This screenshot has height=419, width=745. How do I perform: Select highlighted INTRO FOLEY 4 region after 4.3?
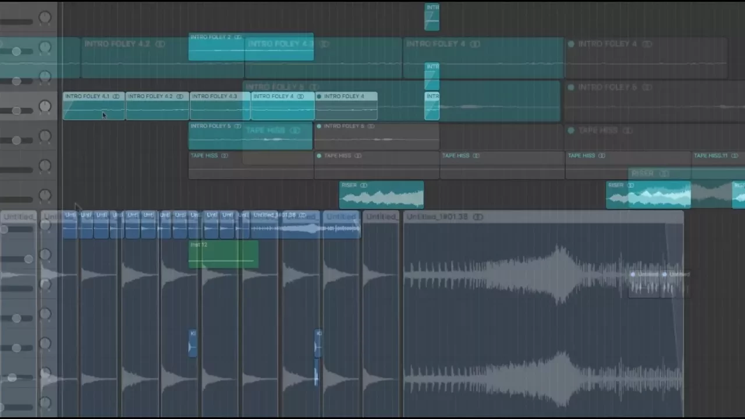tap(283, 106)
